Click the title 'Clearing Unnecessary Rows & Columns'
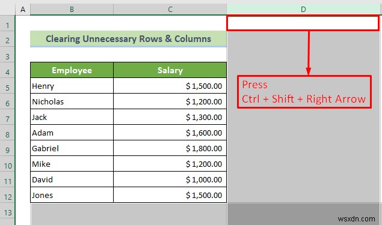This screenshot has width=382, height=225. tap(128, 39)
